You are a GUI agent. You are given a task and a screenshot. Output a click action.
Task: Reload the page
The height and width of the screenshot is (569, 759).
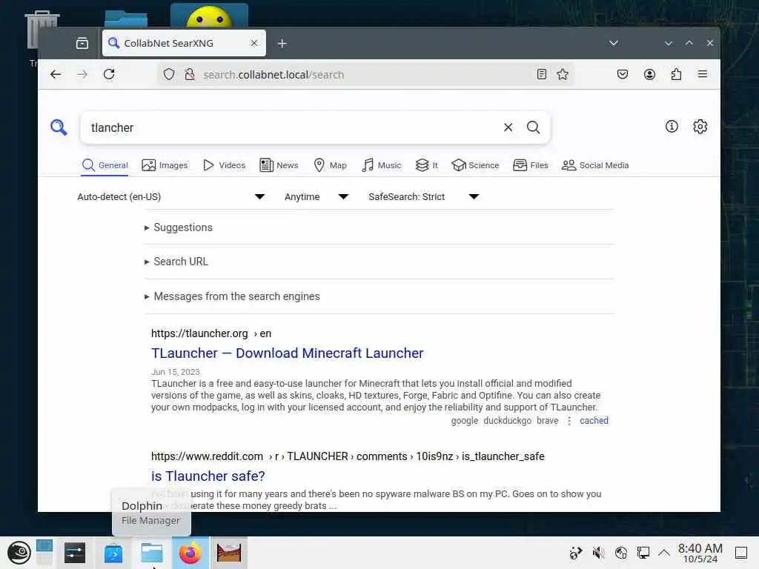(109, 74)
